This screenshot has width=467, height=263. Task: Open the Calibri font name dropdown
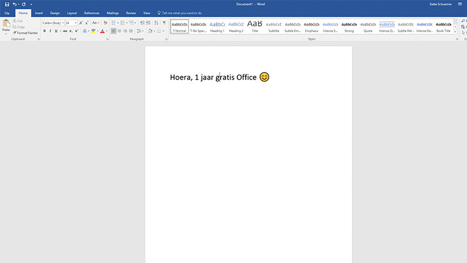62,23
